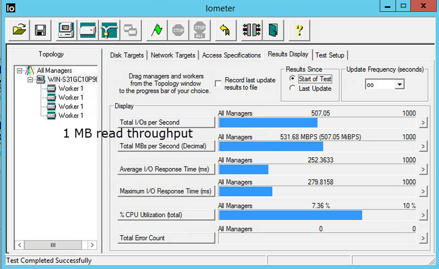Open arrow next to Average Response bar
The height and width of the screenshot is (269, 439).
pos(423,169)
